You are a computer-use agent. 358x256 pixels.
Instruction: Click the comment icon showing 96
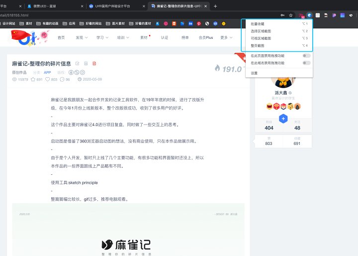(62, 79)
